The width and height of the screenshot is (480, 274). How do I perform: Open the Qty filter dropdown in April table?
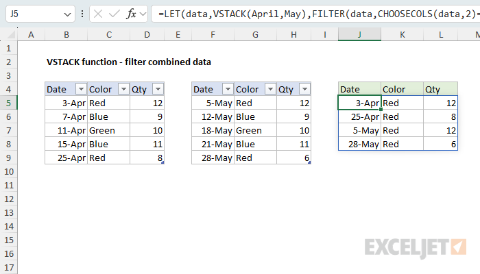158,89
